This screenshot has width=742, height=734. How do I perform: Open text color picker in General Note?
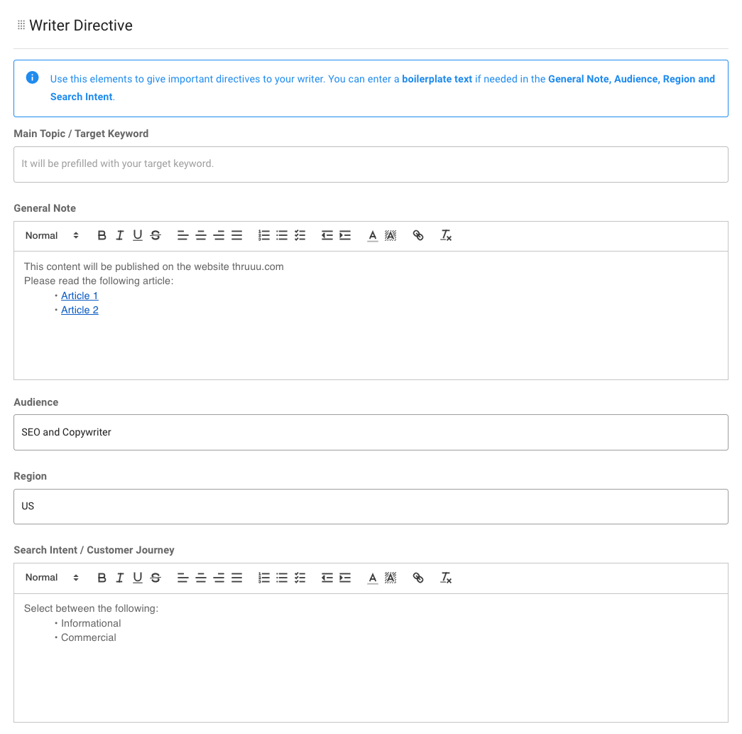[372, 236]
